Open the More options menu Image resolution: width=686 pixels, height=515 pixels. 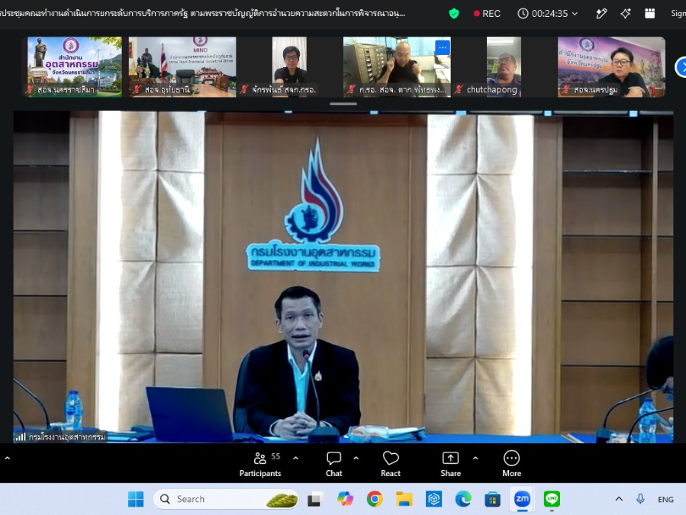(511, 464)
